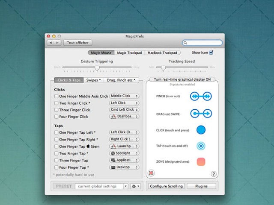Open the Right Click (... tap dropdown

click(x=124, y=139)
